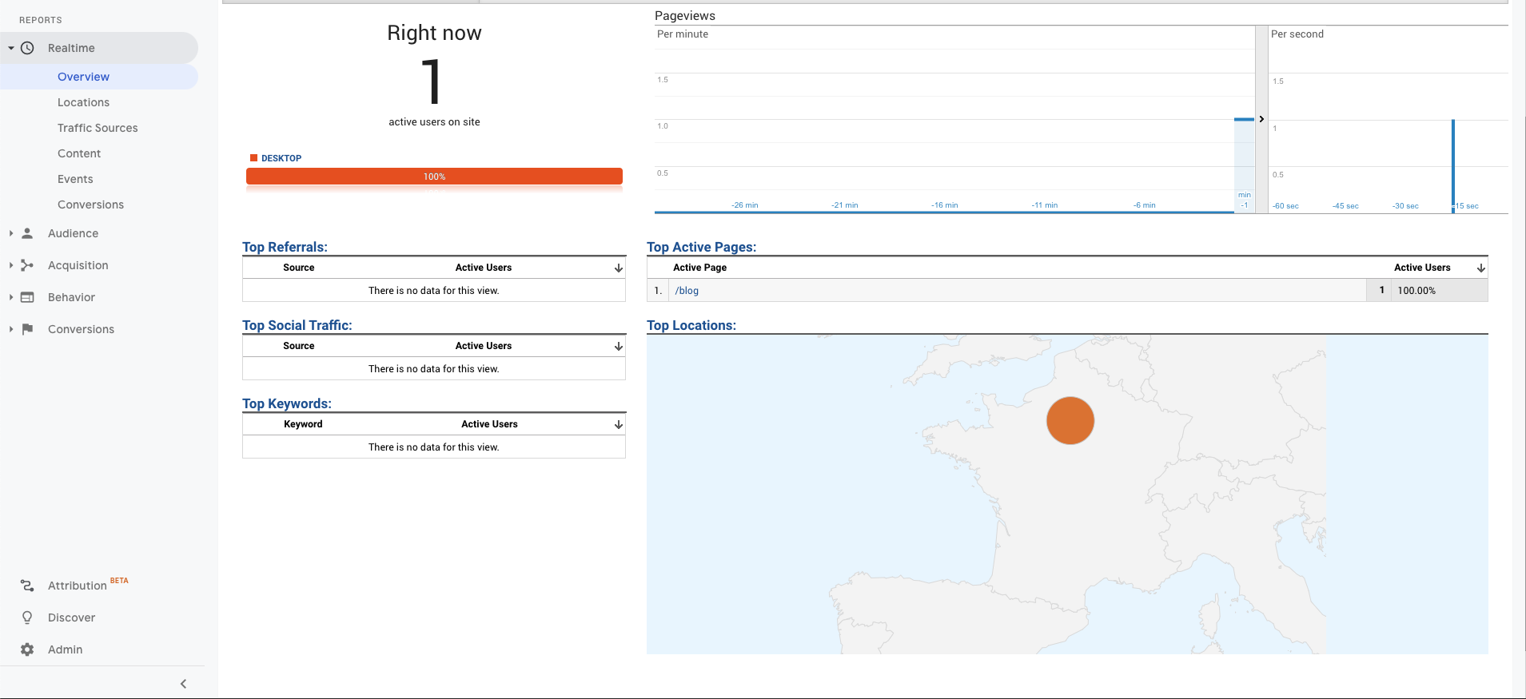Screen dimensions: 1526x699
Task: Click the Attribution path icon
Action: coord(27,586)
